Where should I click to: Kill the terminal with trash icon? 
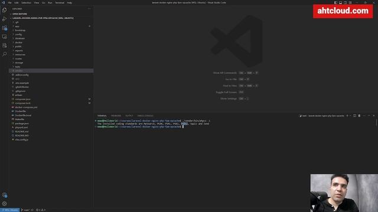(359, 115)
